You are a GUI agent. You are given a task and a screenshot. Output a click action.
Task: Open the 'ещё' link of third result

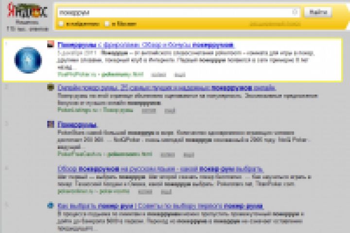pyautogui.click(x=189, y=155)
